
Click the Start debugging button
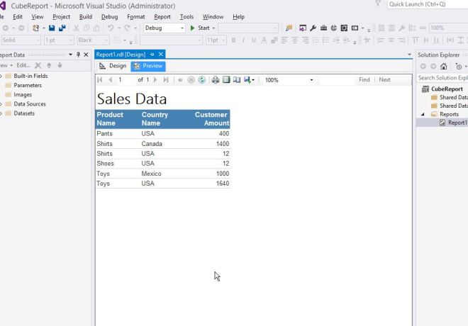200,28
